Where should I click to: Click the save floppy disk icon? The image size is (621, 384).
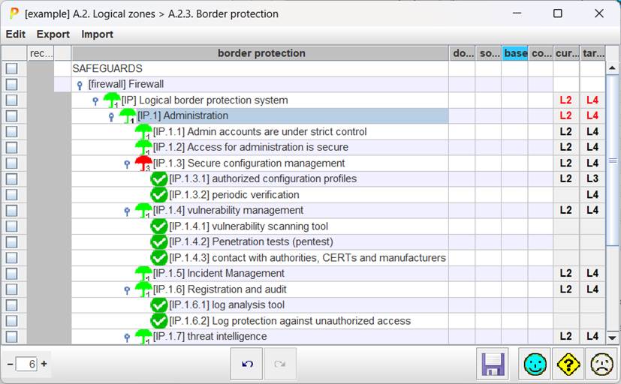[x=493, y=364]
